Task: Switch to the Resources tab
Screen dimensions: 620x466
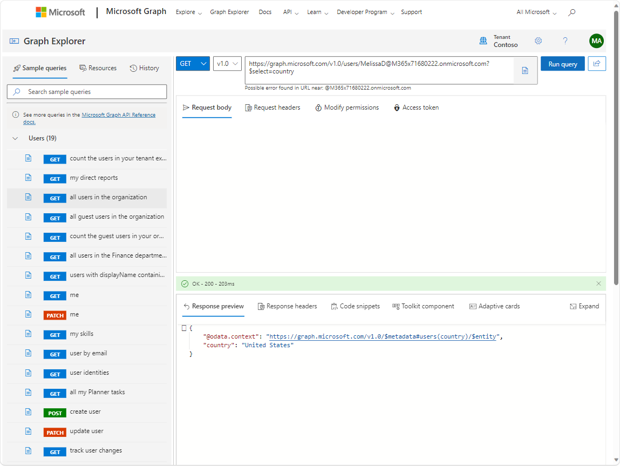Action: coord(98,68)
